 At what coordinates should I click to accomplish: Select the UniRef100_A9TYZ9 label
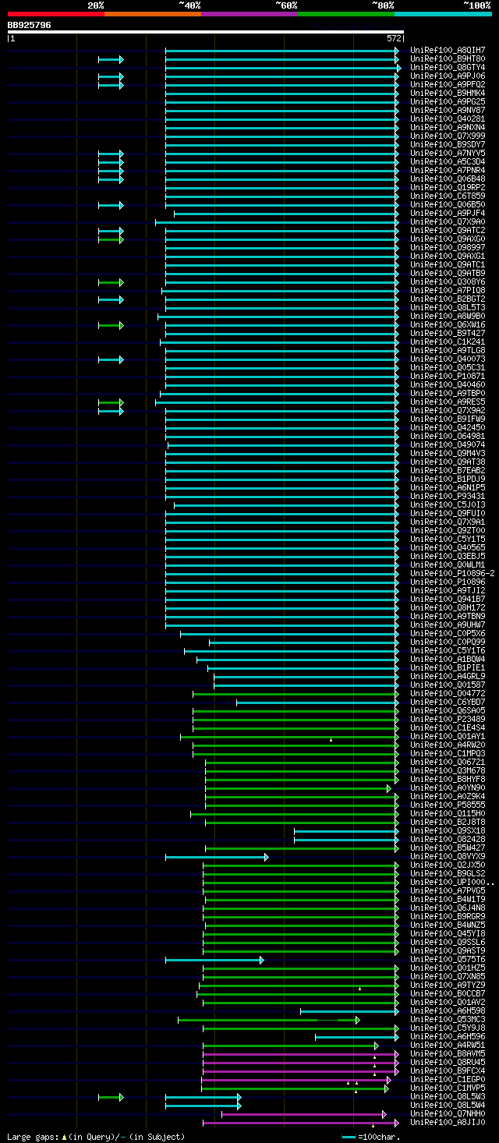pos(448,986)
